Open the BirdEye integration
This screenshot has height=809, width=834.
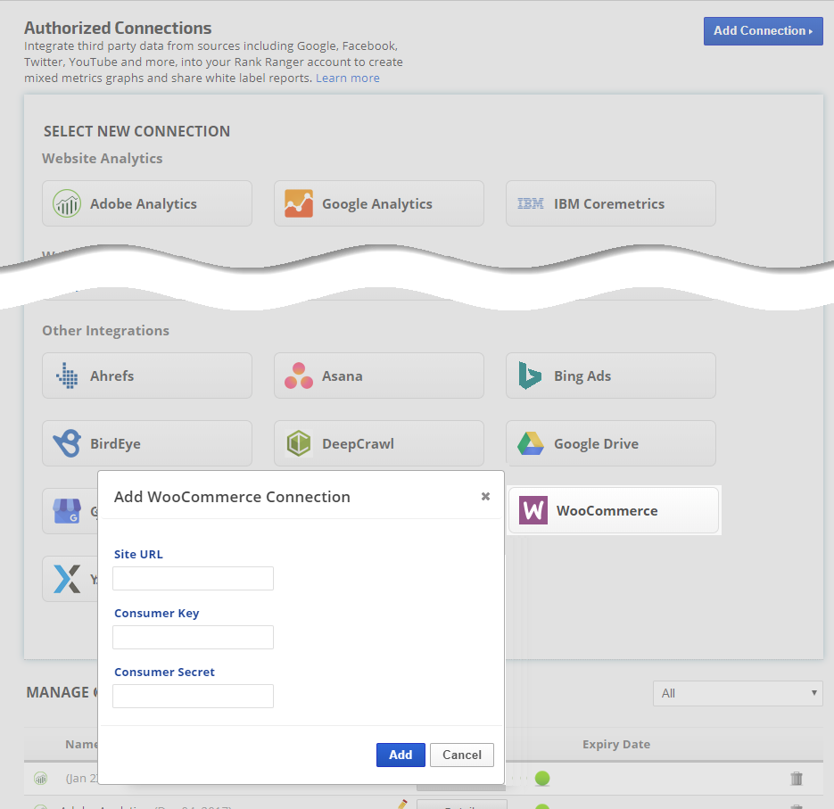pyautogui.click(x=147, y=443)
